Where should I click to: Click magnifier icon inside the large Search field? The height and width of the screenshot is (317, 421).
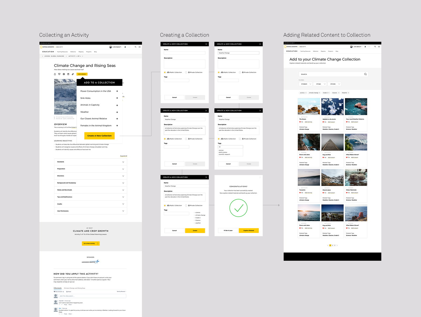[x=365, y=74]
